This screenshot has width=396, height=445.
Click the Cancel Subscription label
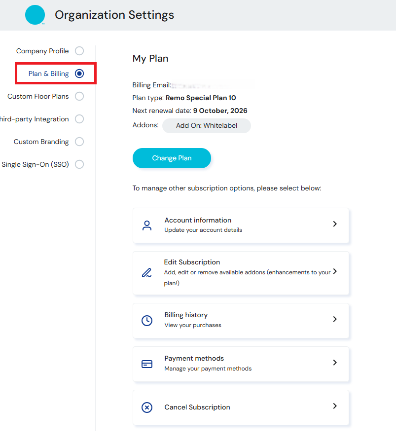tap(197, 408)
